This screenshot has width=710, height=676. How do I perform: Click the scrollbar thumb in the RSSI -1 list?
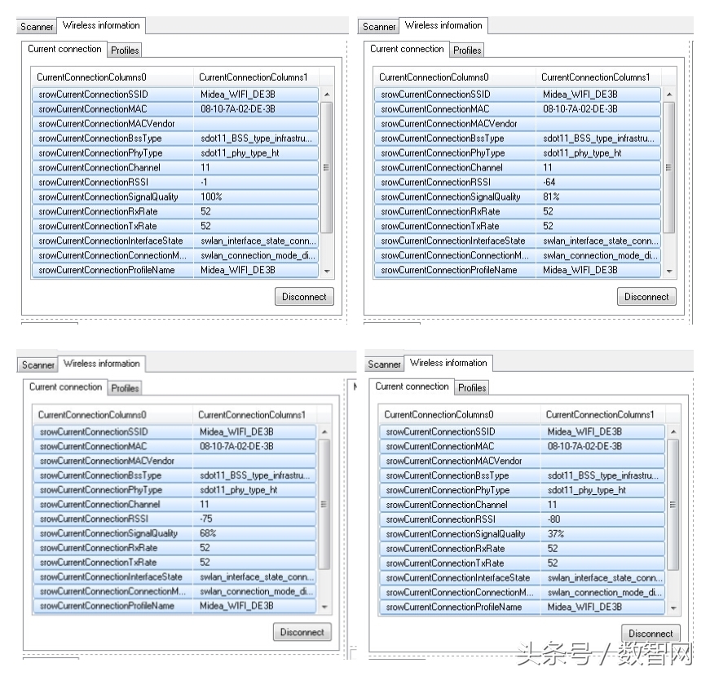click(327, 168)
